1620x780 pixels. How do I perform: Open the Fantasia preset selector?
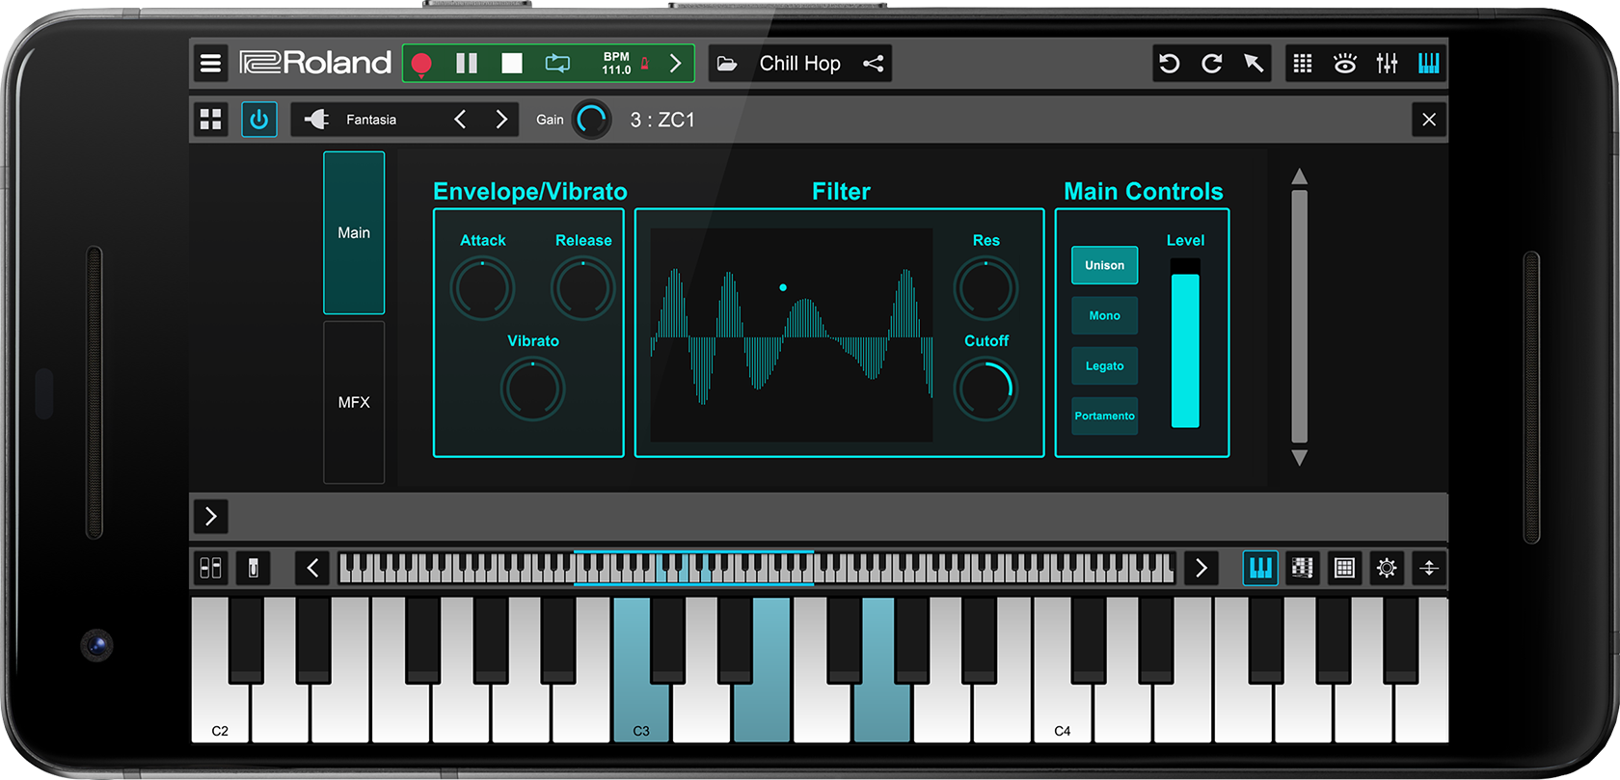(x=371, y=120)
